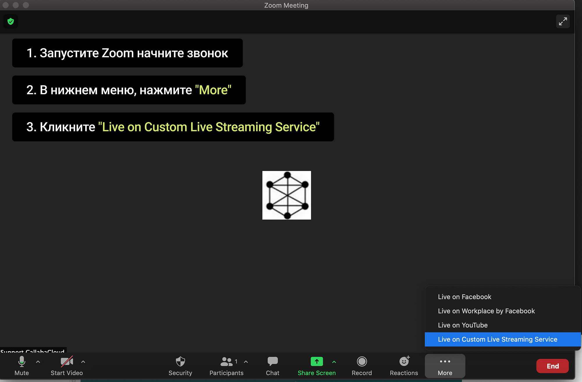Click the participant profile picture thumbnail
This screenshot has height=382, width=582.
coord(287,195)
